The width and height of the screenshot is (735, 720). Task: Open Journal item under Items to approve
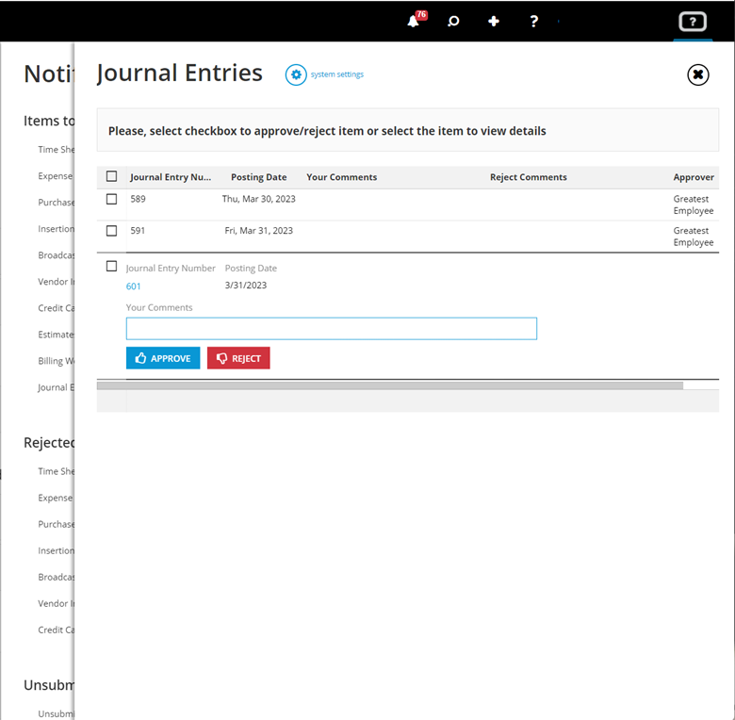click(x=56, y=387)
